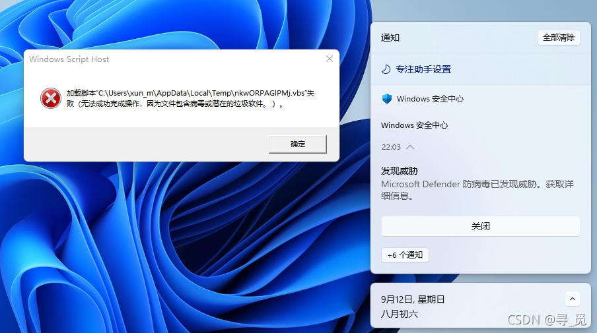Click the date 9月12日, 星期日

(413, 299)
